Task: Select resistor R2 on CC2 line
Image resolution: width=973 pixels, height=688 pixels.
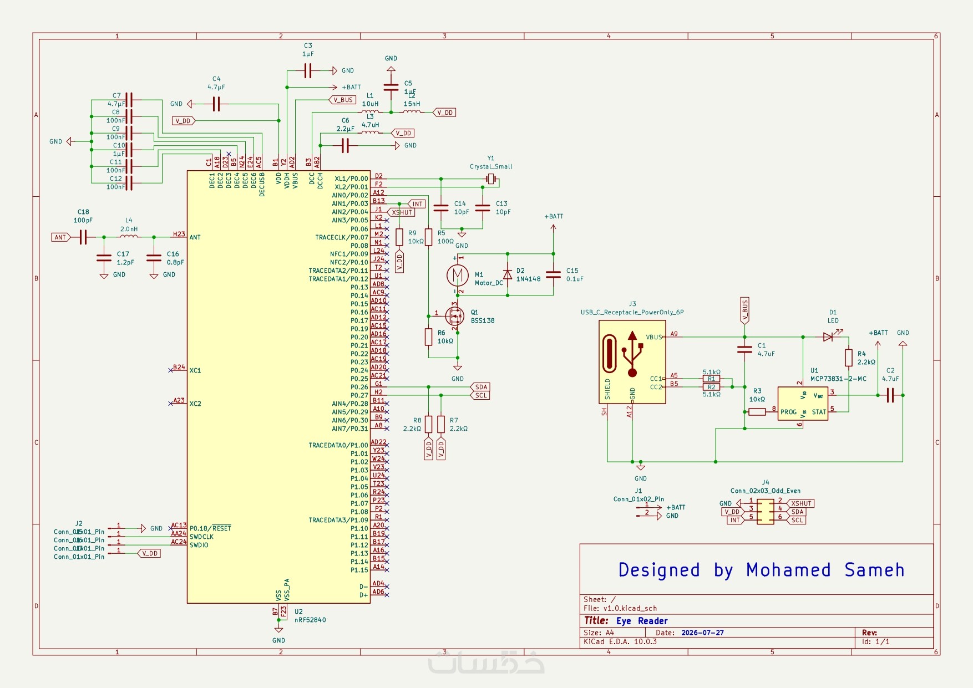Action: click(x=711, y=387)
